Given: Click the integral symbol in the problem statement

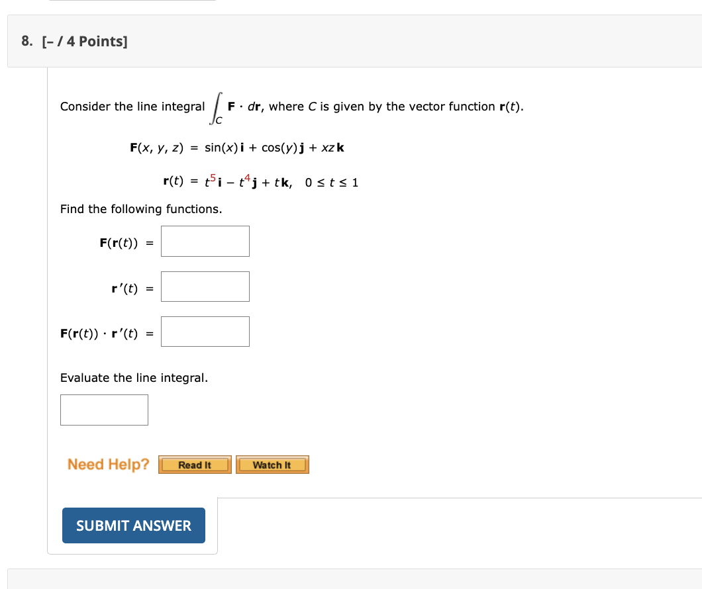Looking at the screenshot, I should pyautogui.click(x=217, y=105).
